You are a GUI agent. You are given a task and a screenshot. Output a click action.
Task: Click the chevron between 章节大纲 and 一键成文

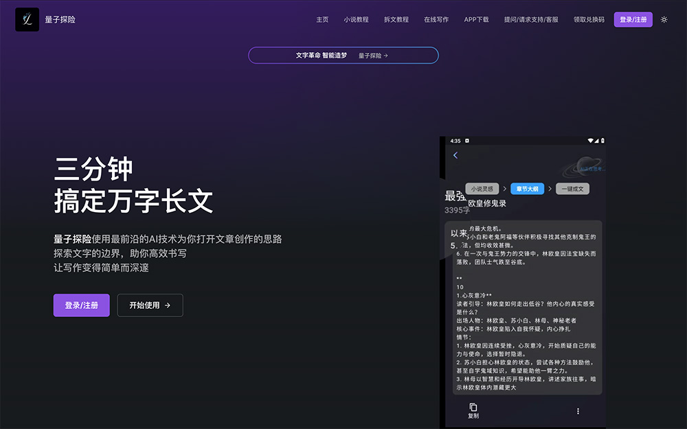tap(550, 188)
